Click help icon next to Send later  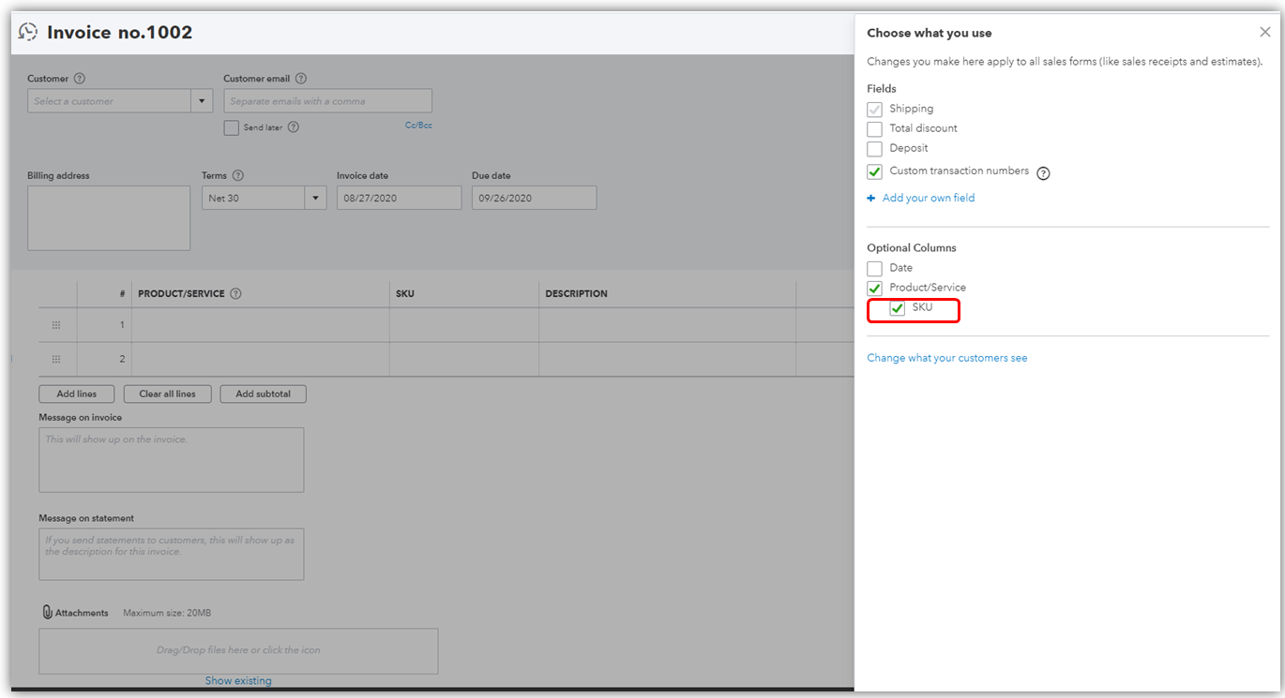294,127
